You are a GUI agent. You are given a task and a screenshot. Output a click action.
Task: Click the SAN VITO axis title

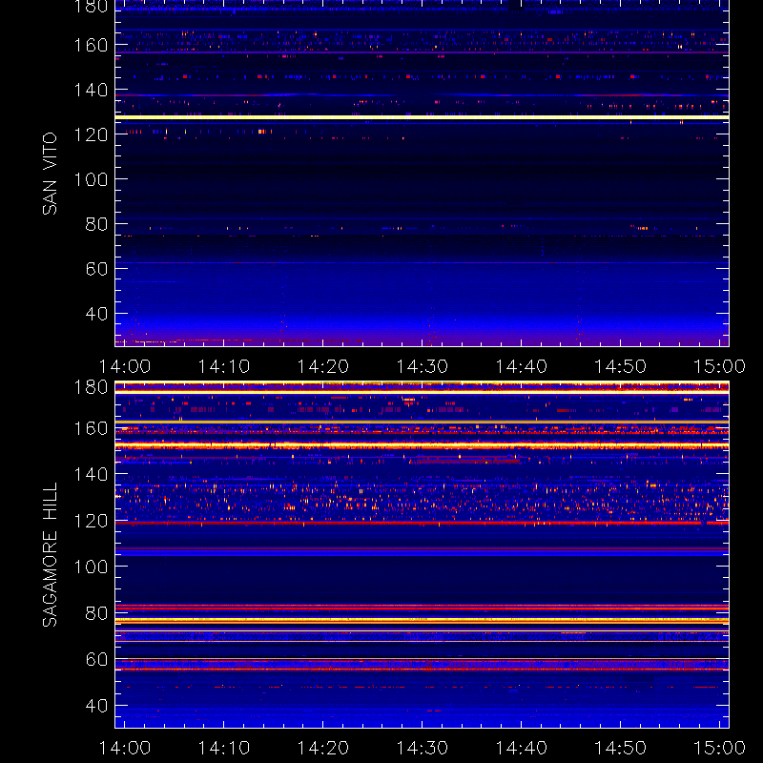[x=50, y=174]
